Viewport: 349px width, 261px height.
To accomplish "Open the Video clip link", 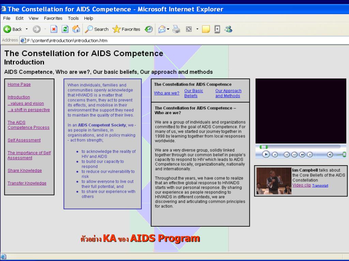I will (302, 185).
